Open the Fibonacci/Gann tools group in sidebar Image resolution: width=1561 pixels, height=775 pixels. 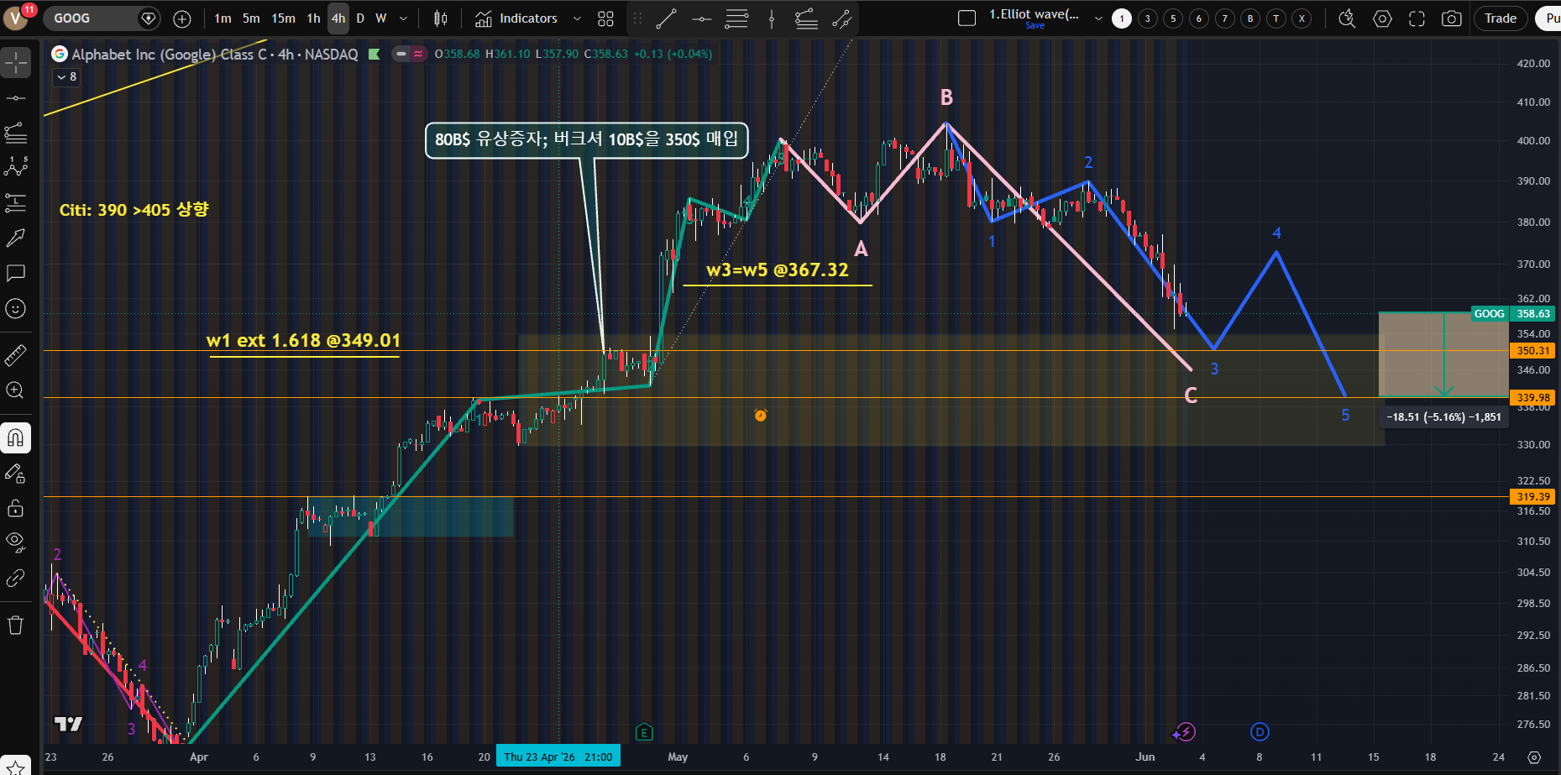(16, 133)
